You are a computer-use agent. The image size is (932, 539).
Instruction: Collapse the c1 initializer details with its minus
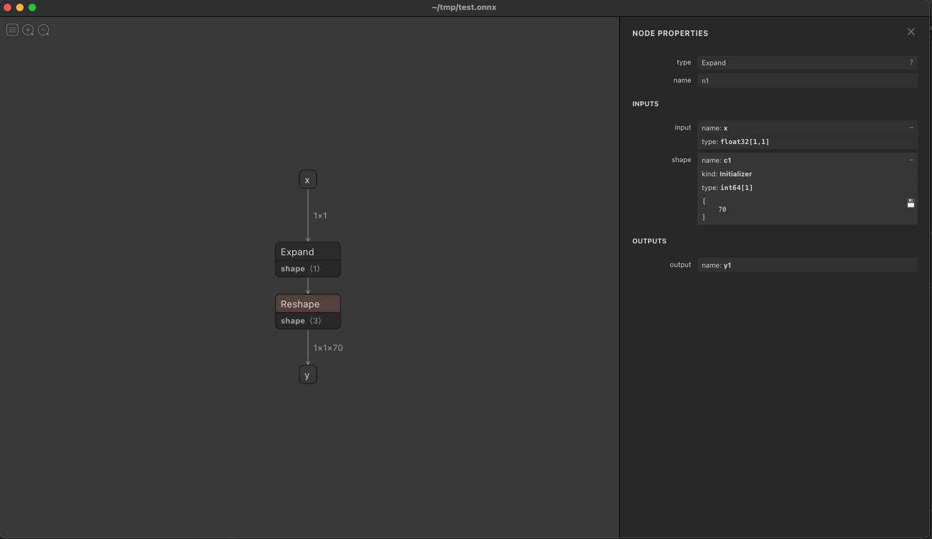(x=911, y=160)
